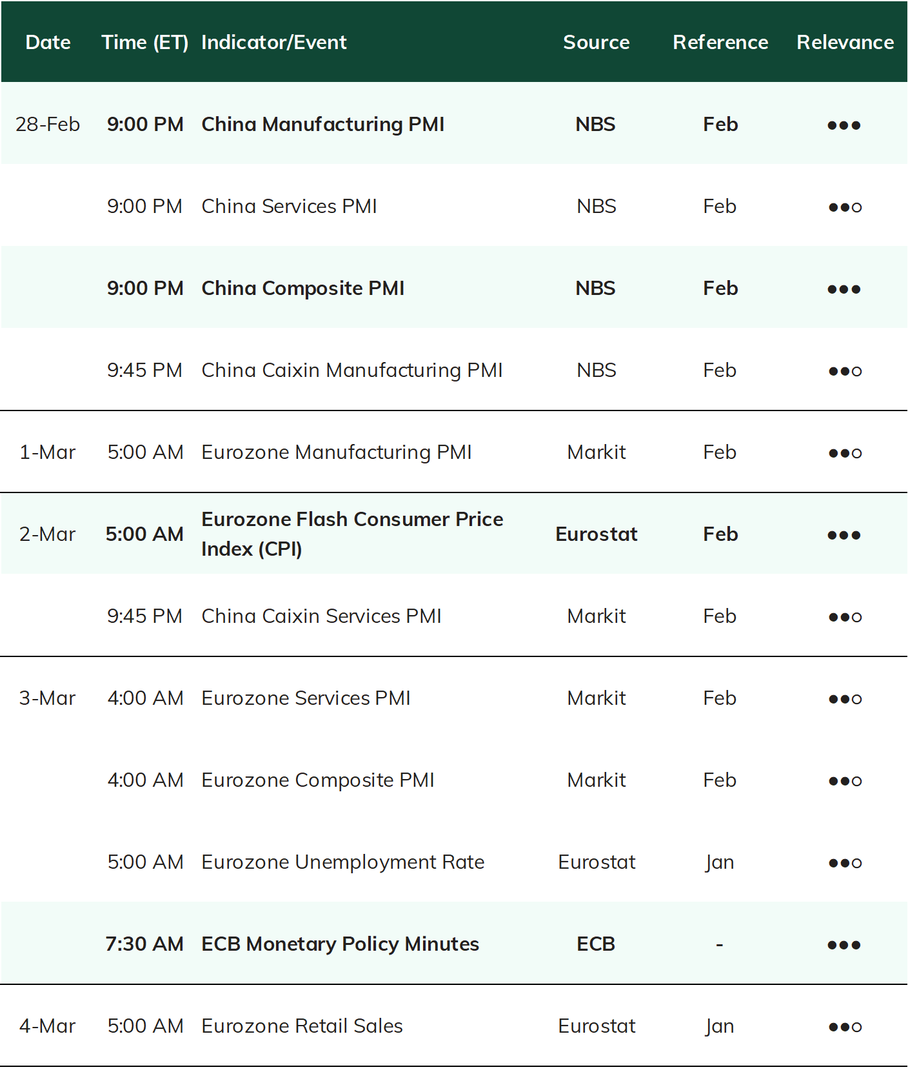Select the Reference column header

tap(720, 43)
